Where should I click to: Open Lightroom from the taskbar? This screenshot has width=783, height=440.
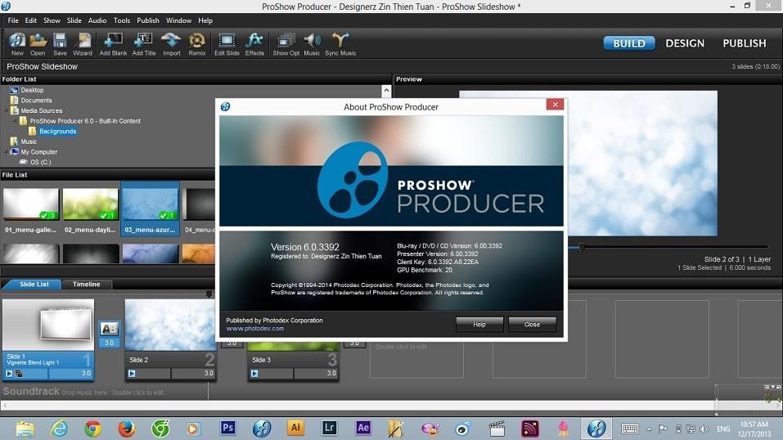click(330, 428)
